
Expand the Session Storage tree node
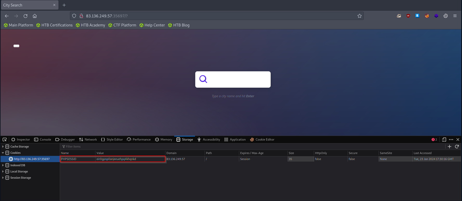click(3, 178)
